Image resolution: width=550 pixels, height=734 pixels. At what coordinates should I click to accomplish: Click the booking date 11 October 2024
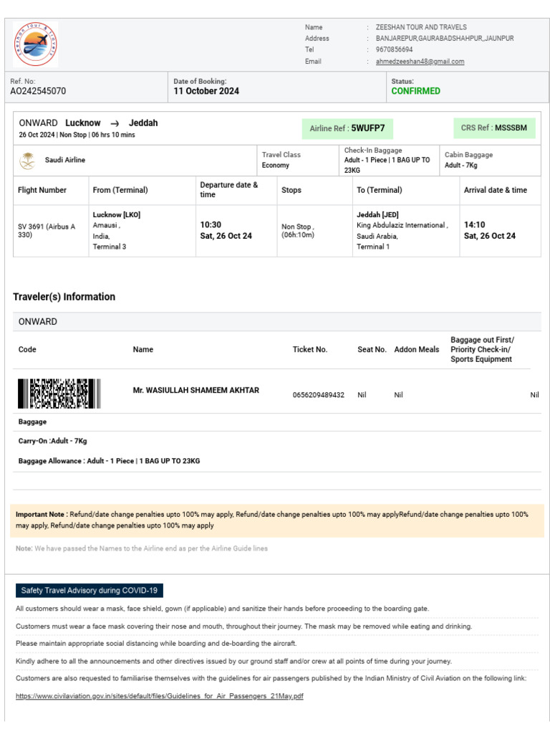tap(206, 91)
